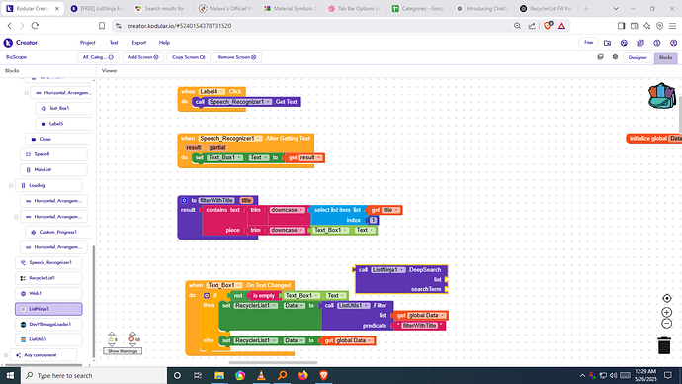Open the backpack icon in the viewer
682x384 pixels.
coord(662,96)
